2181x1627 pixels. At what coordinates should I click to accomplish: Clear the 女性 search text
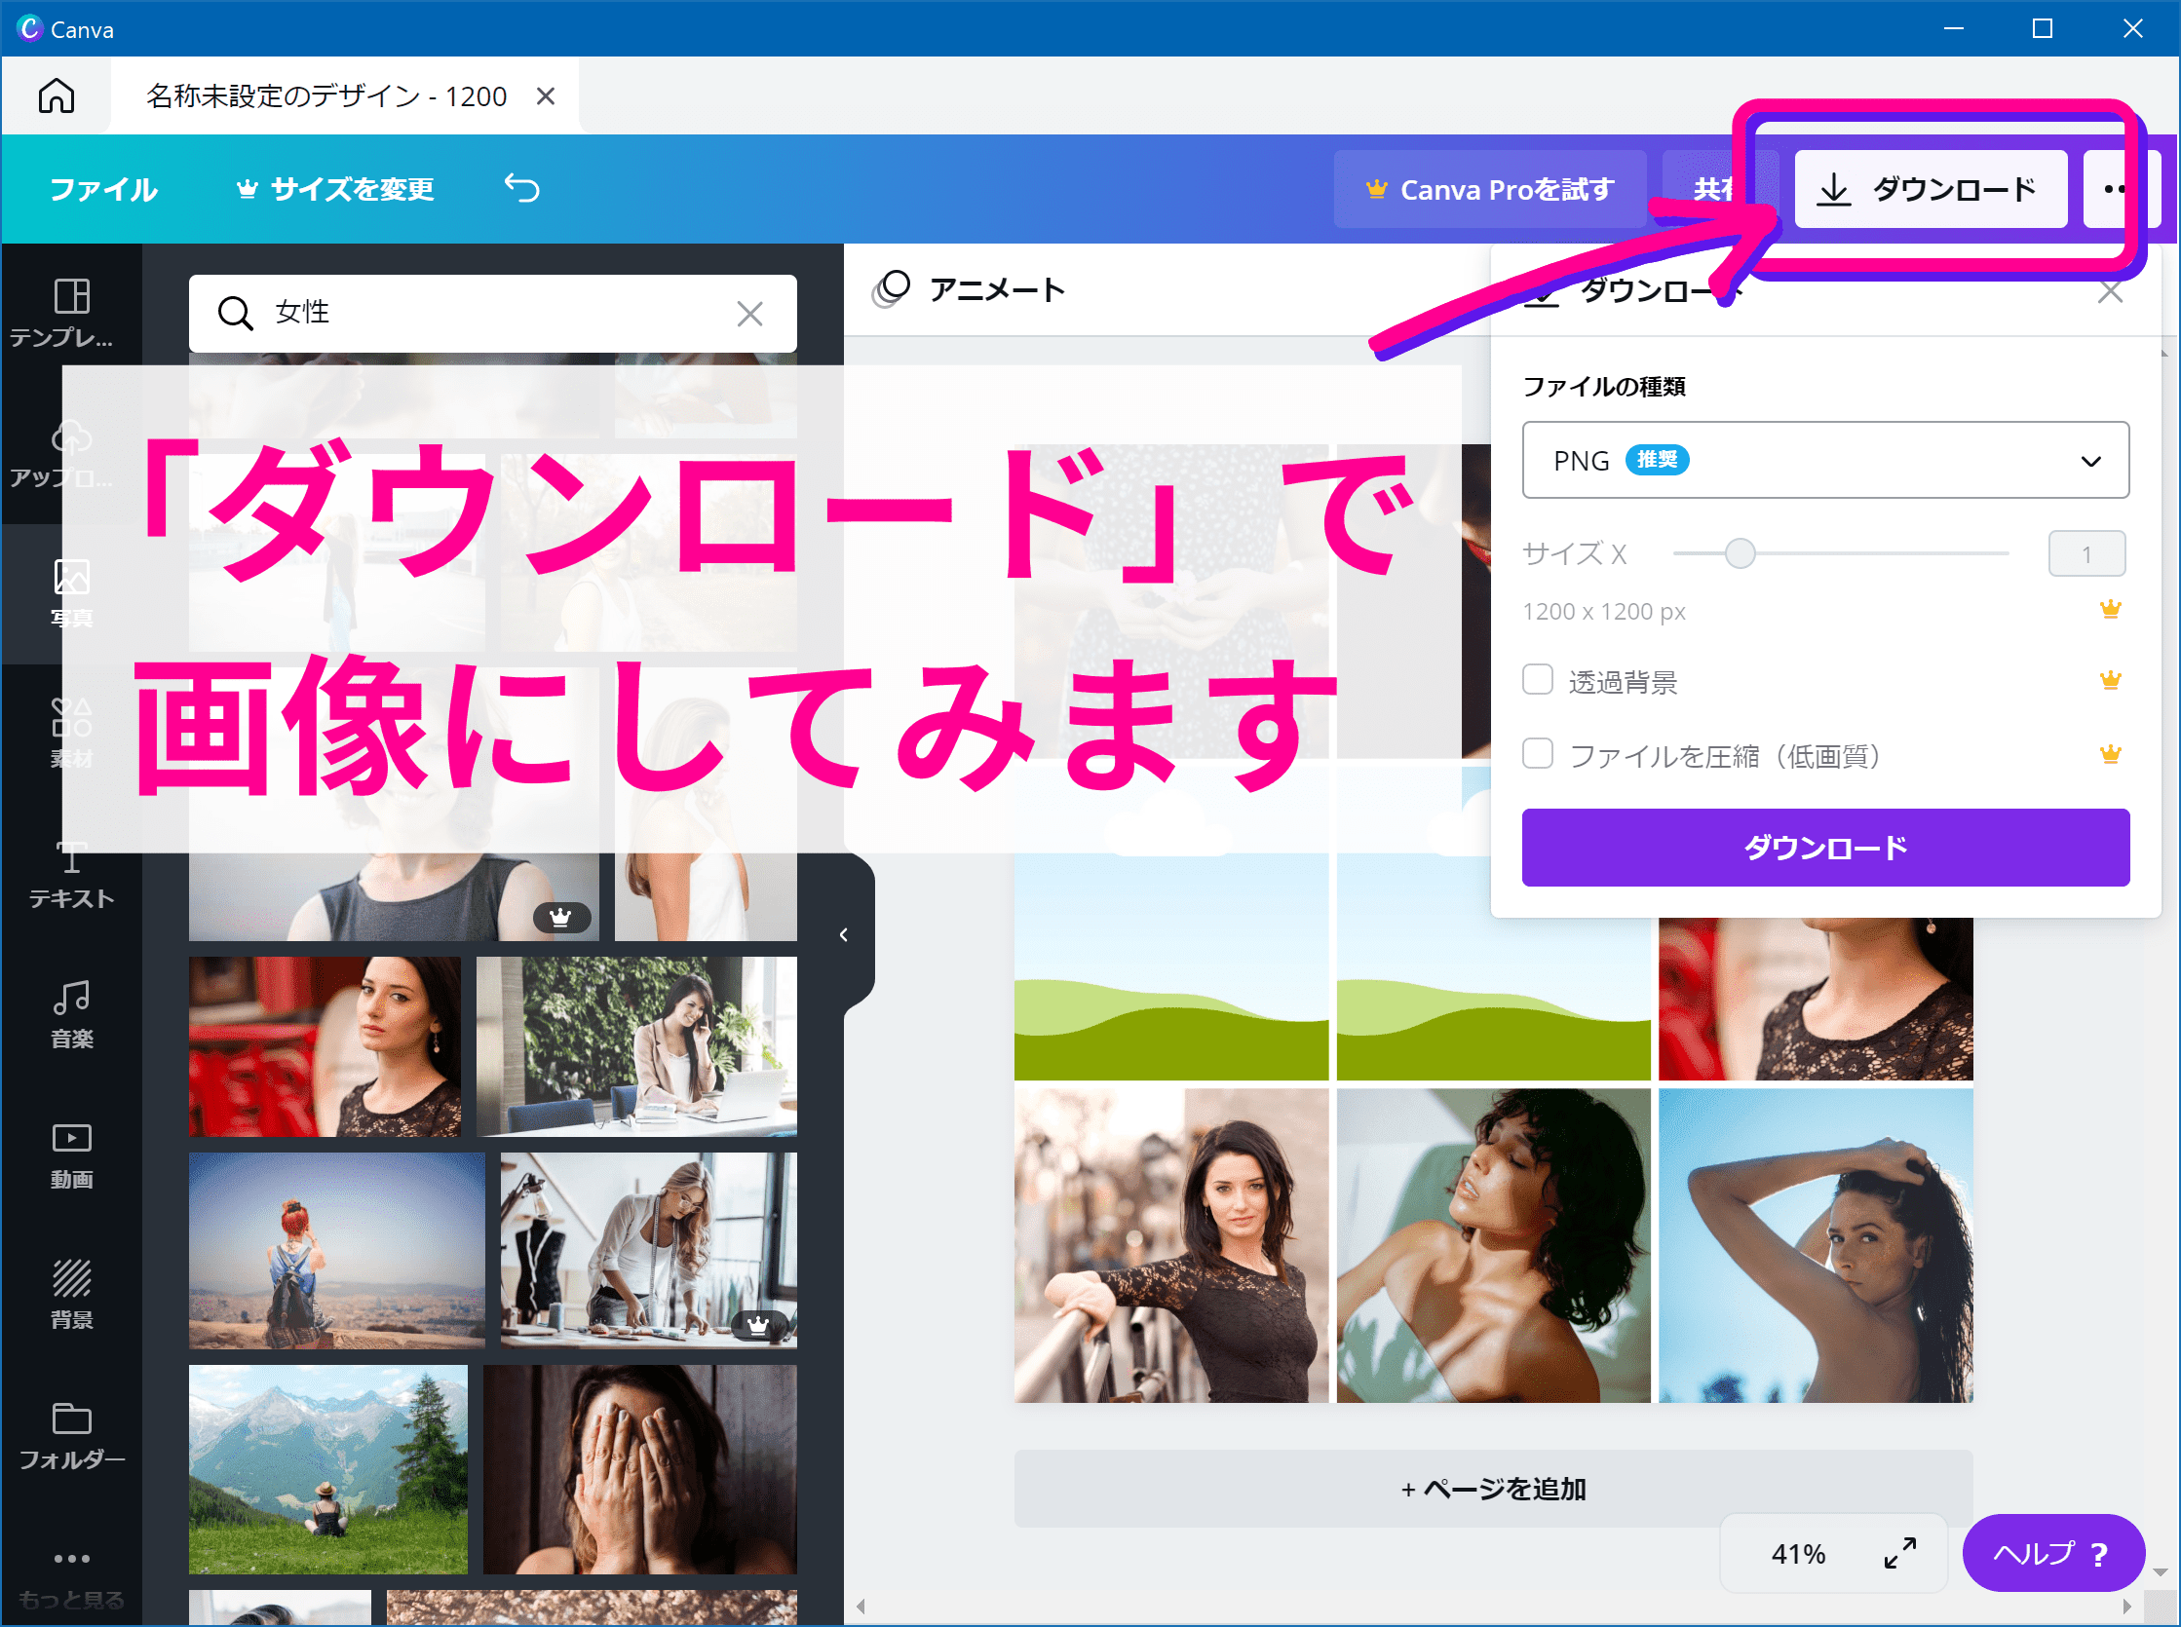click(x=749, y=314)
